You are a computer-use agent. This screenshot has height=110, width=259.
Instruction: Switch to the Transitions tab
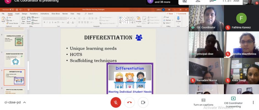coord(34,14)
